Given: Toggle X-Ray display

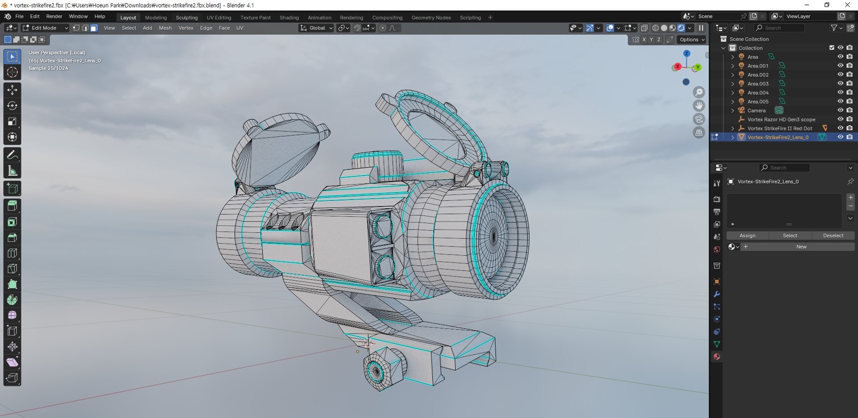Looking at the screenshot, I should [x=644, y=28].
